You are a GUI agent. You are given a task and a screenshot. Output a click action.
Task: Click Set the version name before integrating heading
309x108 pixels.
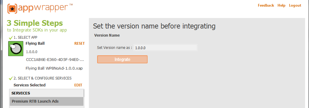coord(154,26)
